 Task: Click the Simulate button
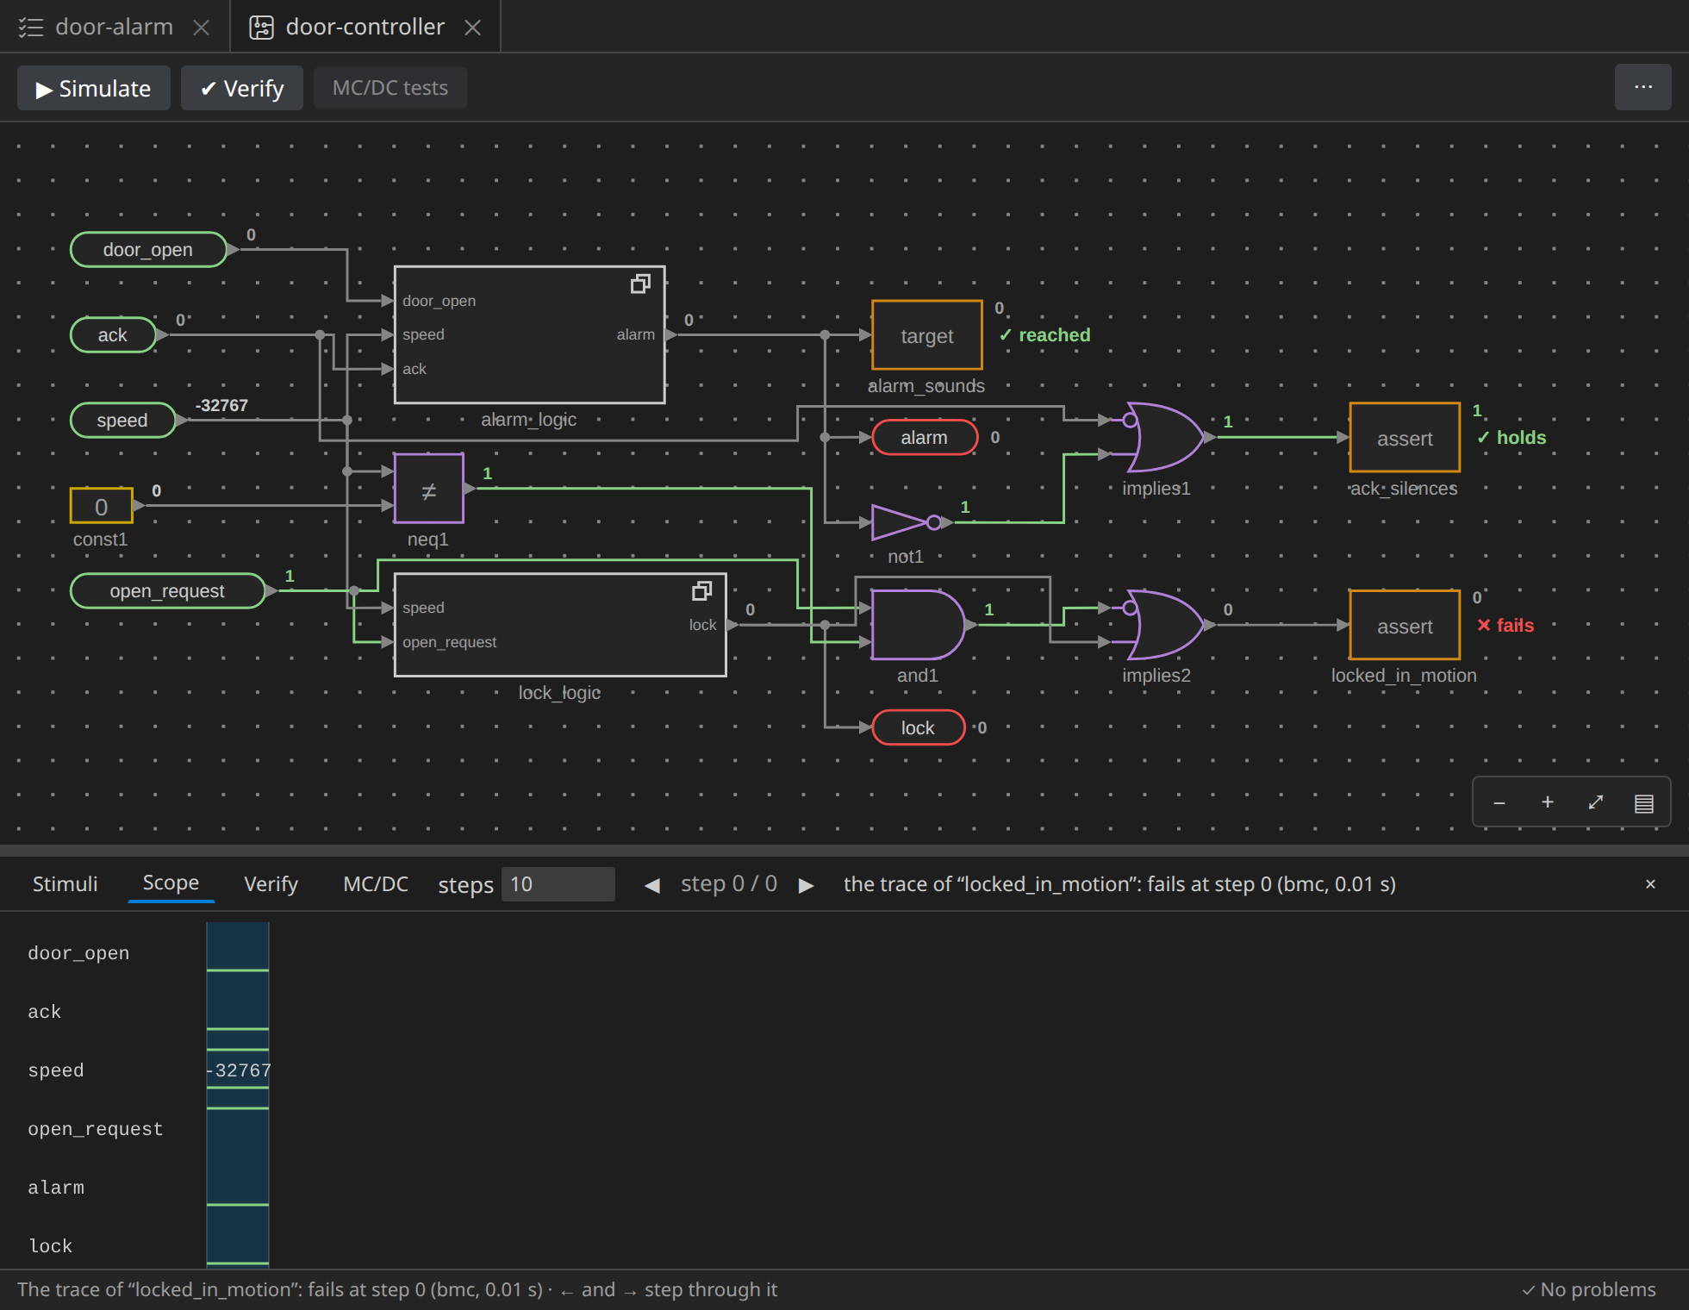(94, 88)
